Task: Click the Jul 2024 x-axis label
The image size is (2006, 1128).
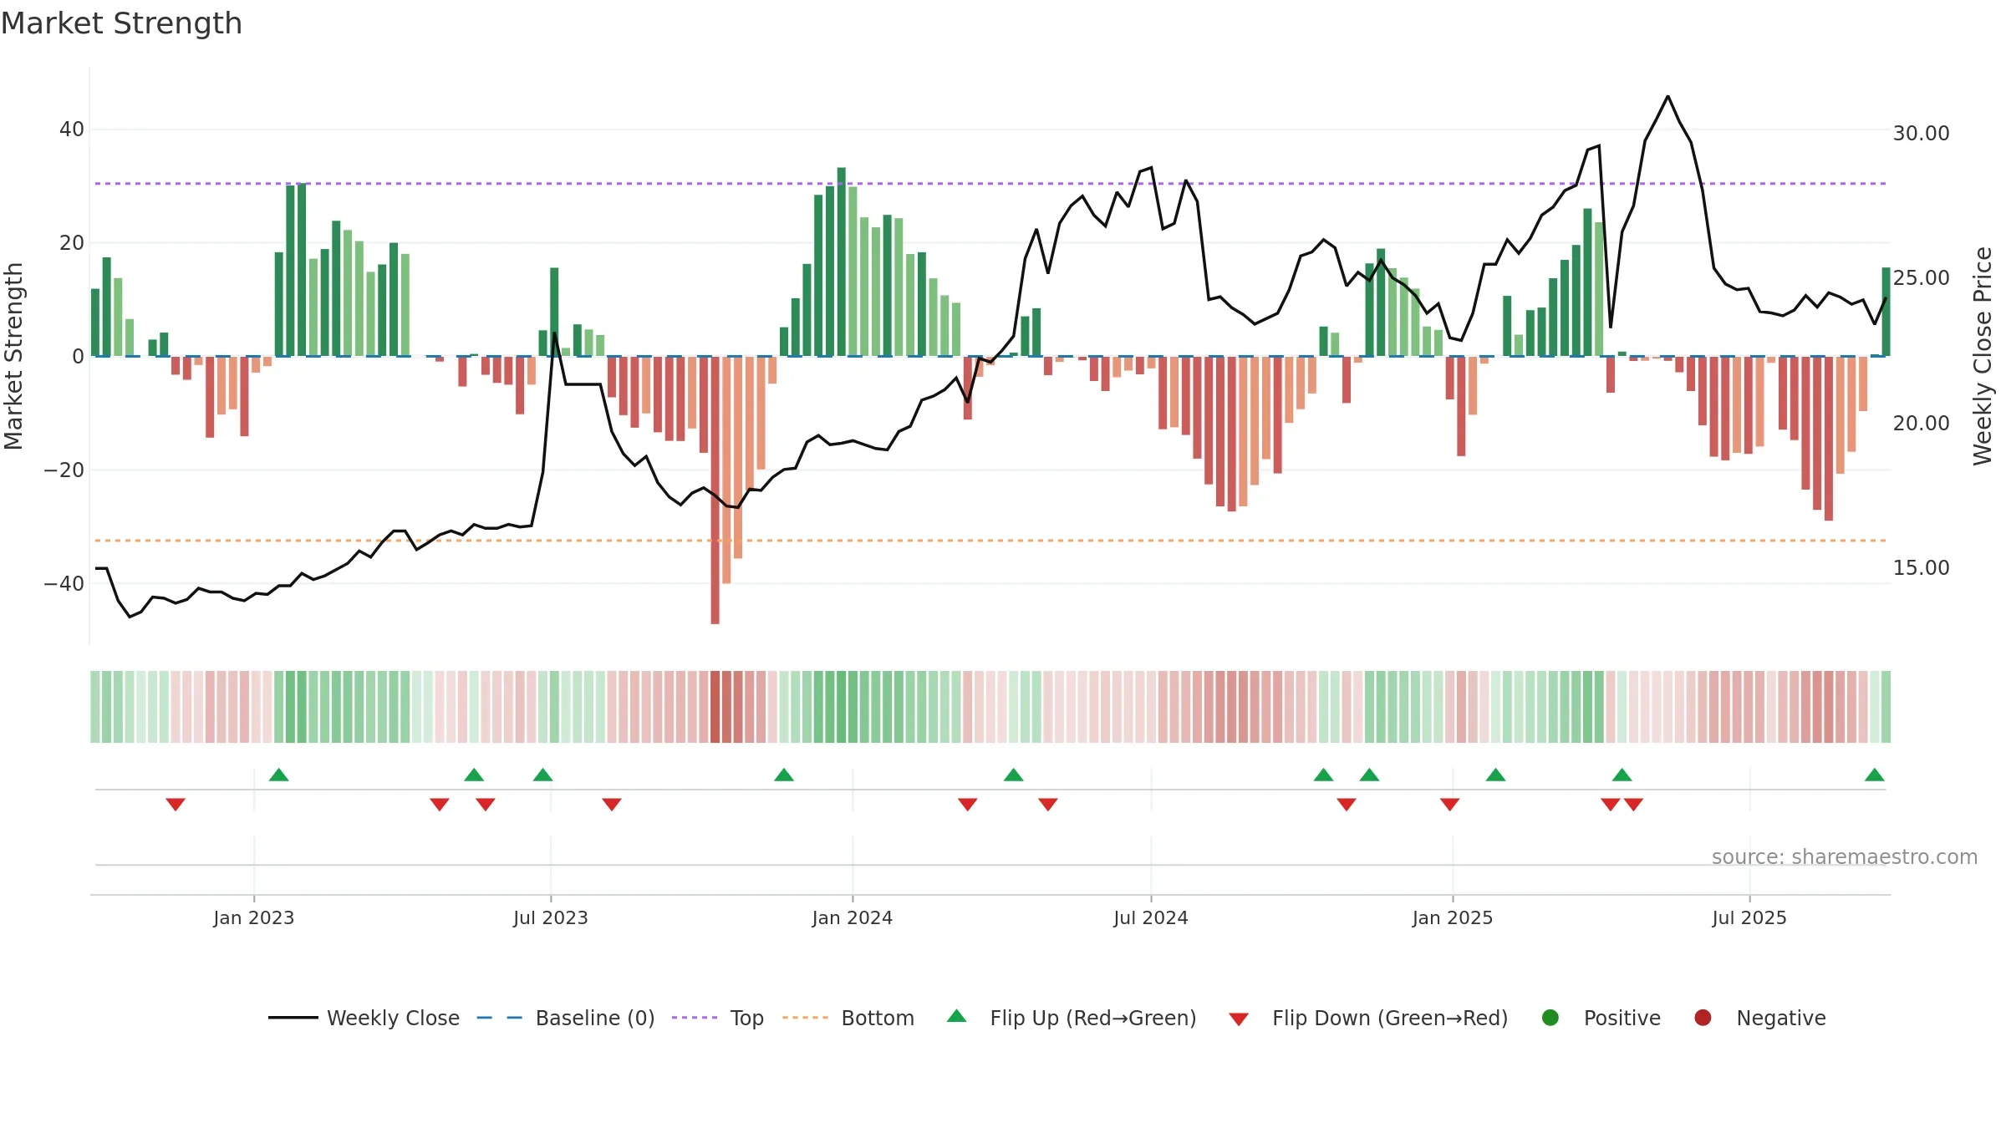Action: click(x=1151, y=917)
